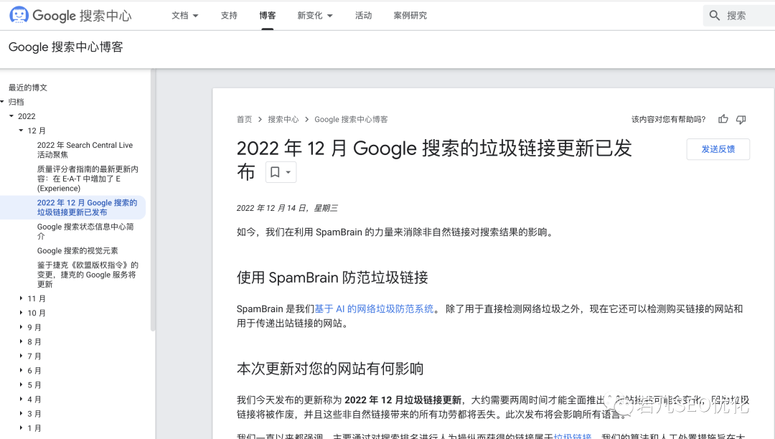Viewport: 775px width, 439px height.
Task: Open the 案例研究 tab
Action: click(410, 15)
